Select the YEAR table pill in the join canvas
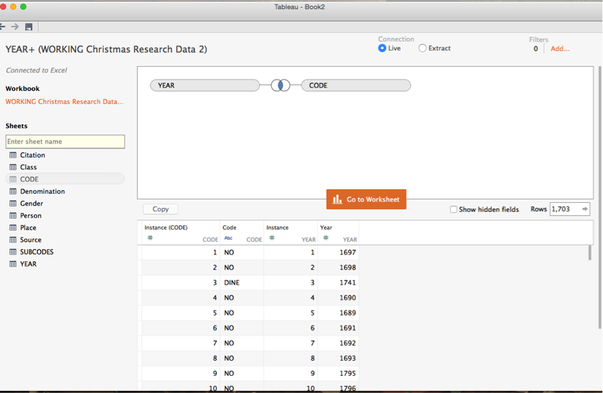 click(205, 85)
